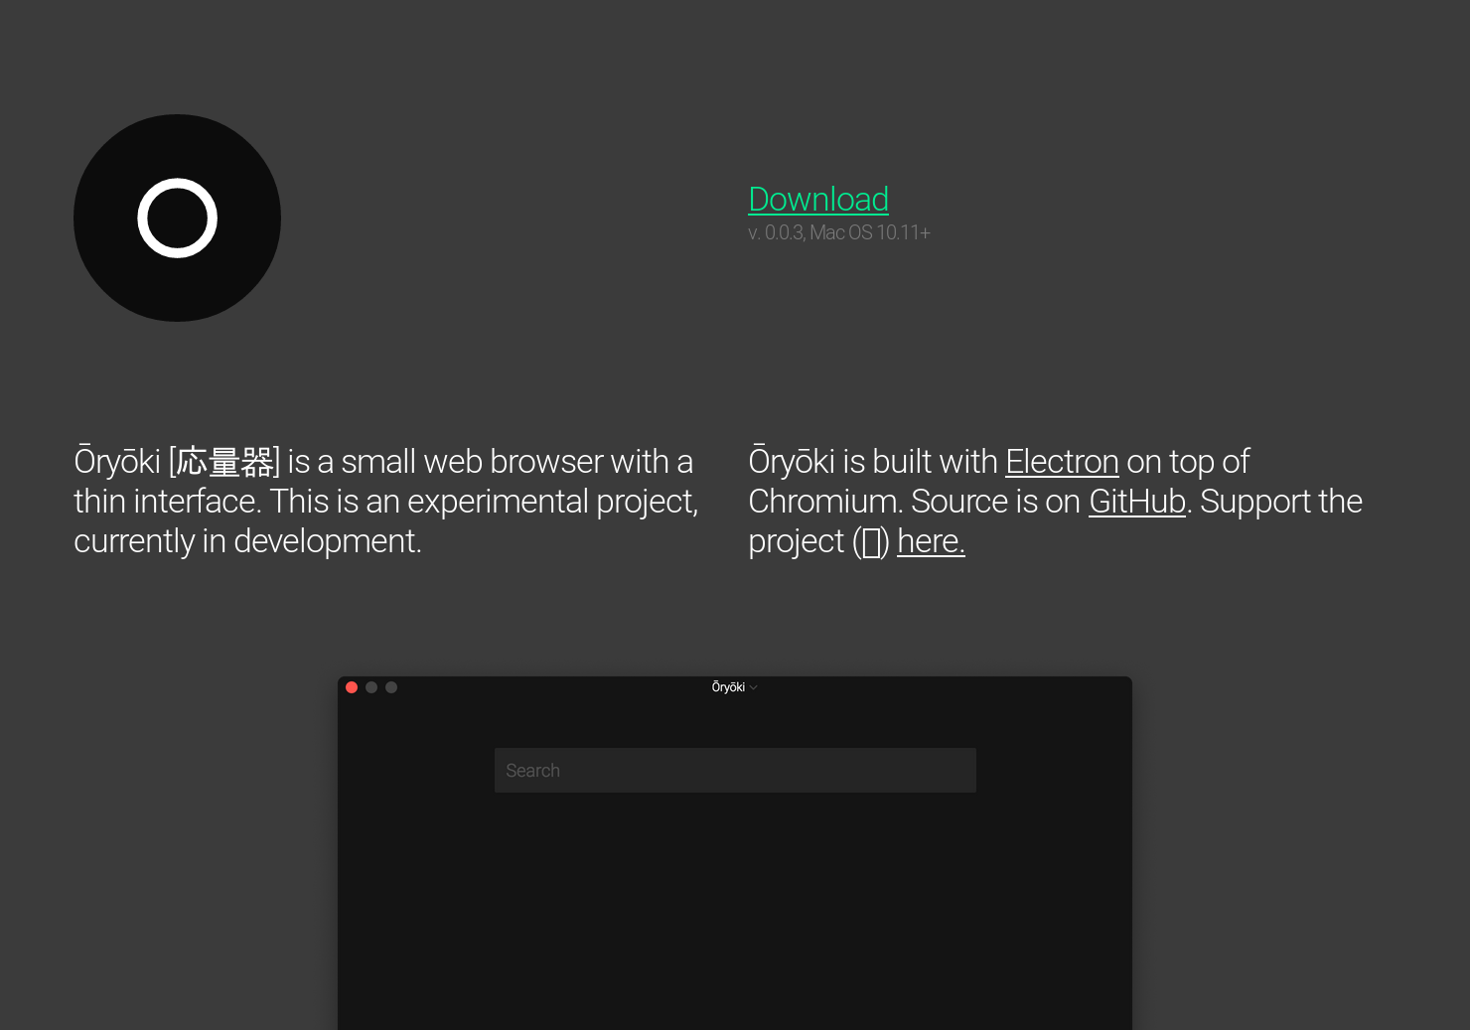Click the Ōryōki circular logo
1470x1030 pixels.
[x=177, y=218]
